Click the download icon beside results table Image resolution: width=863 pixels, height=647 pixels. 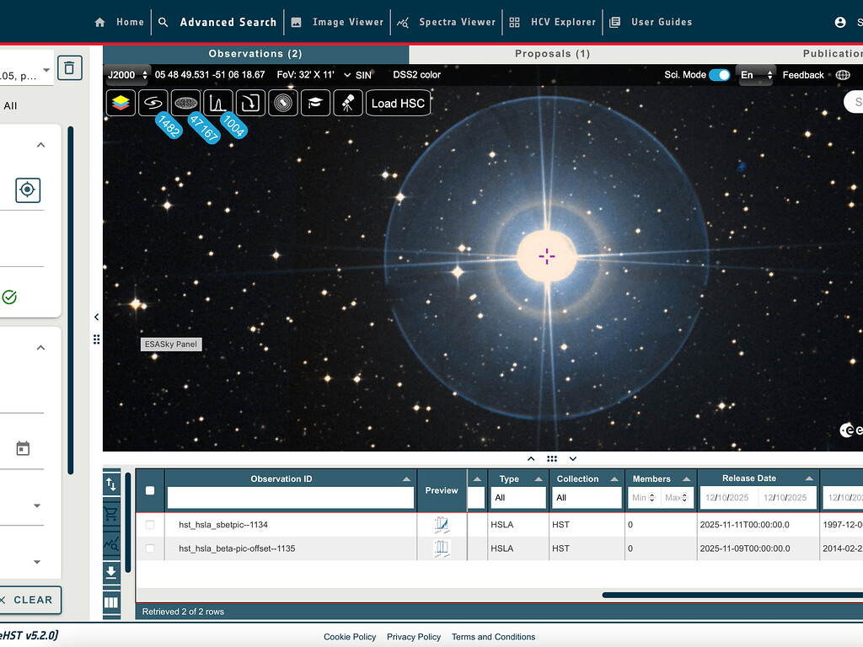pyautogui.click(x=111, y=573)
